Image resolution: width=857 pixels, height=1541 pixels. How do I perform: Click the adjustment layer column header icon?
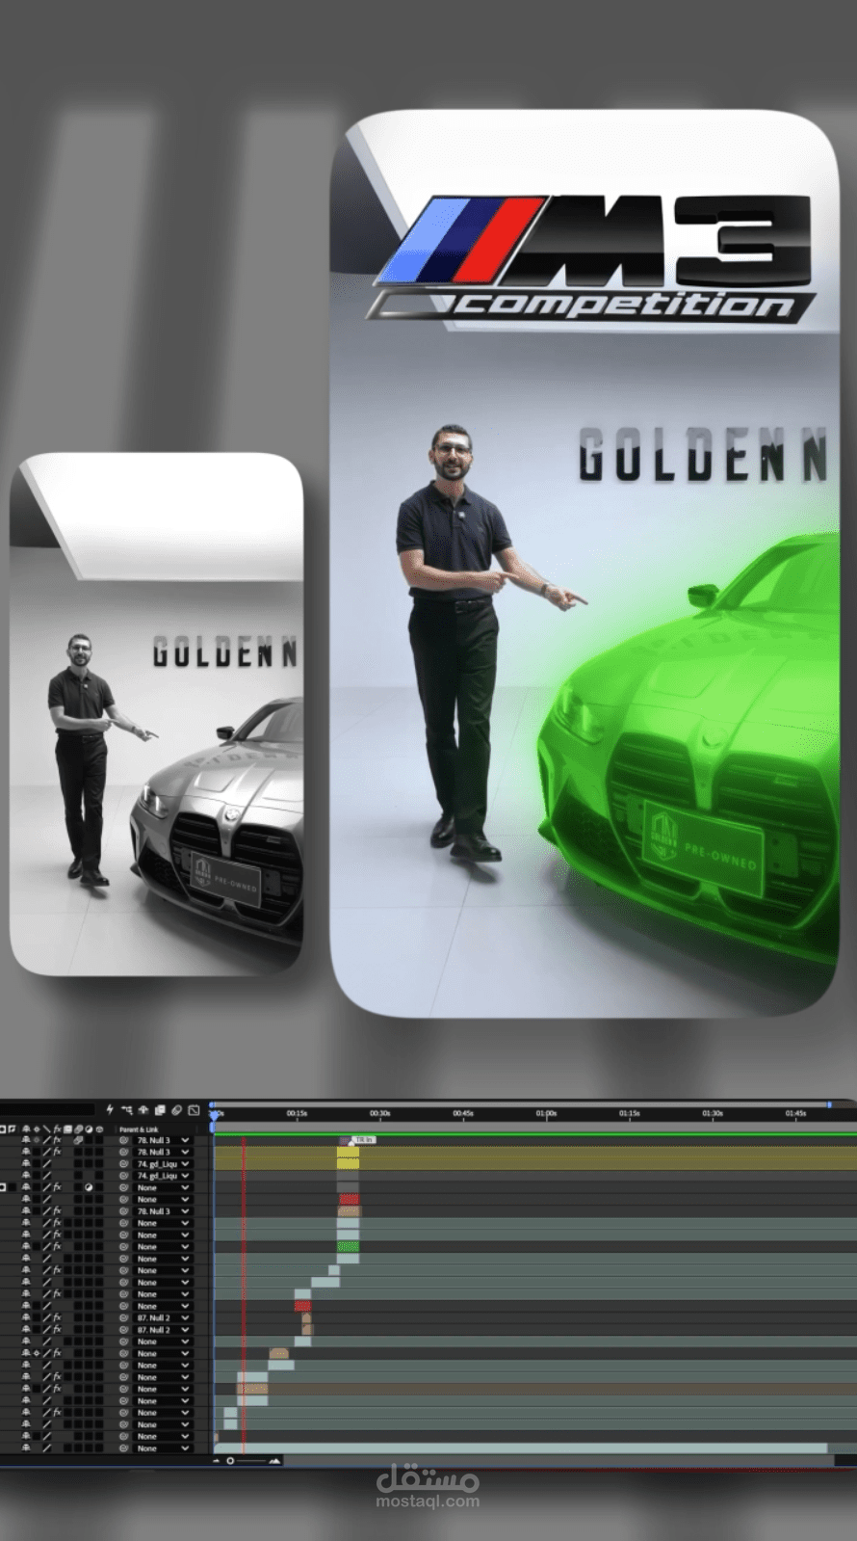(x=88, y=1129)
